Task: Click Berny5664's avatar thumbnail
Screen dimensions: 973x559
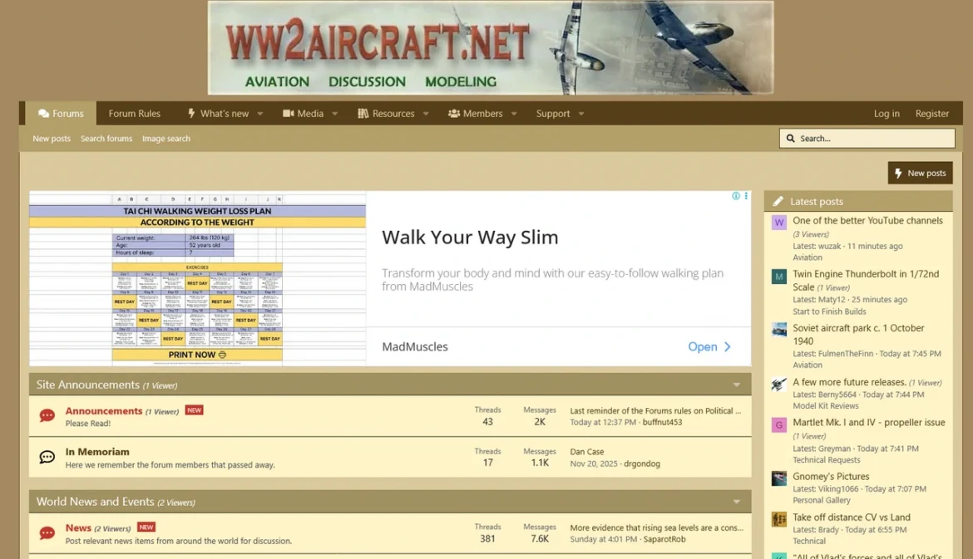Action: pyautogui.click(x=779, y=385)
